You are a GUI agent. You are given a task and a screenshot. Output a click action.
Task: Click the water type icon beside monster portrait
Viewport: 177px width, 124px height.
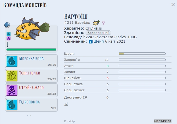9,34
